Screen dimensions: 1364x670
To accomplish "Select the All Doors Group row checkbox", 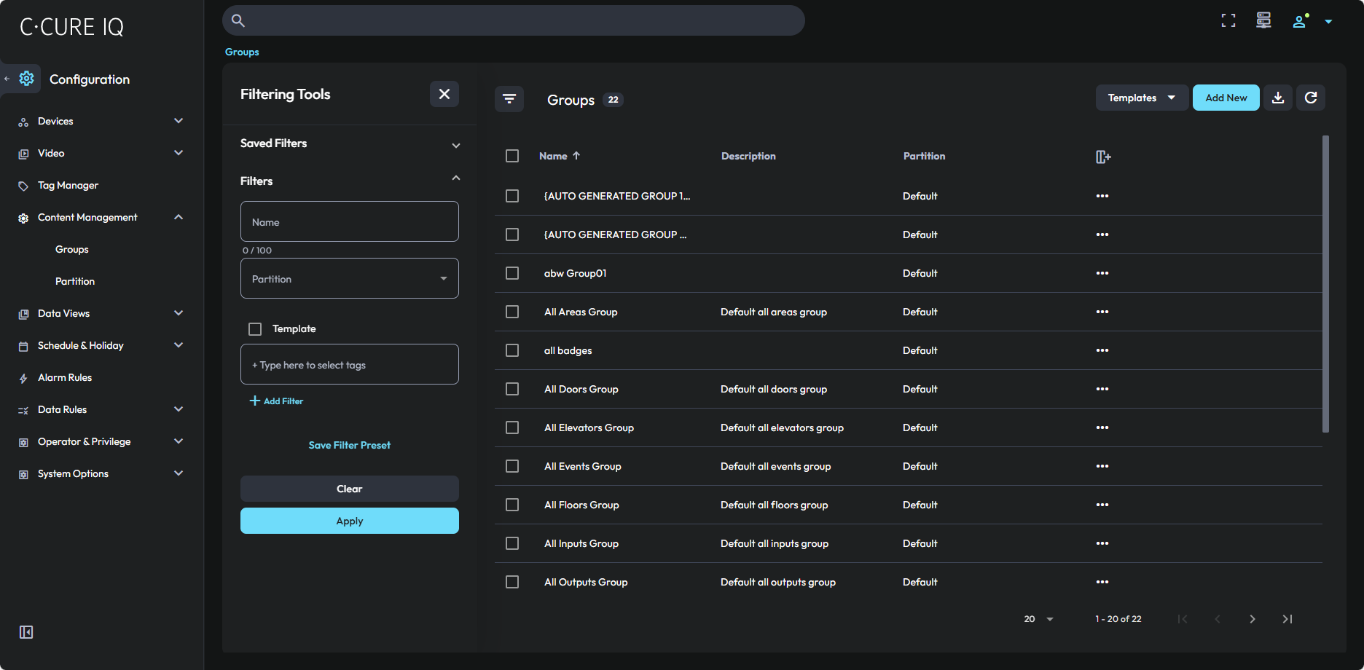I will click(512, 389).
